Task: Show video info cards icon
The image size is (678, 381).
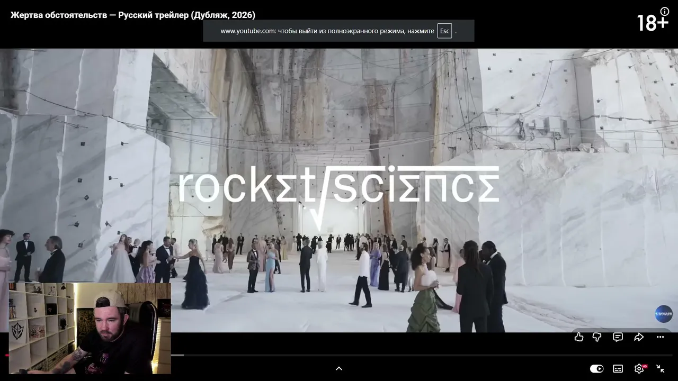Action: click(x=665, y=11)
